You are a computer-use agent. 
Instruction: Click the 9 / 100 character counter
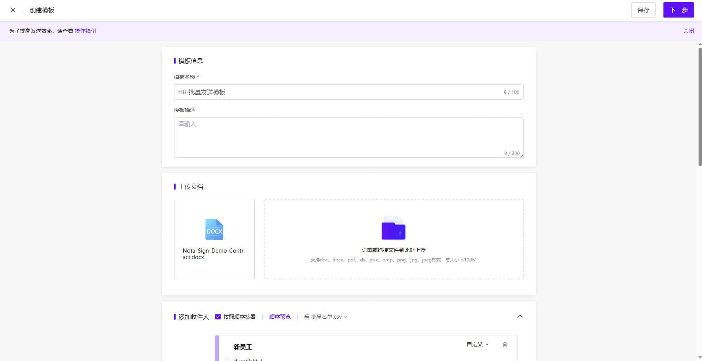(512, 92)
